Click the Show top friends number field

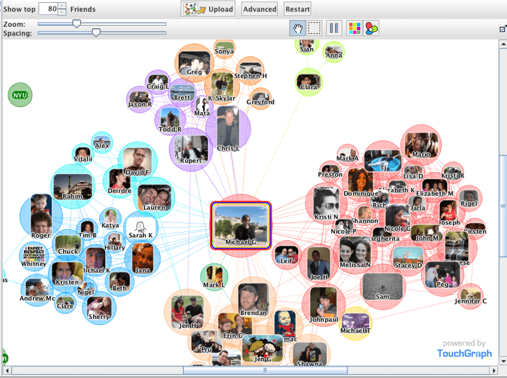point(48,9)
